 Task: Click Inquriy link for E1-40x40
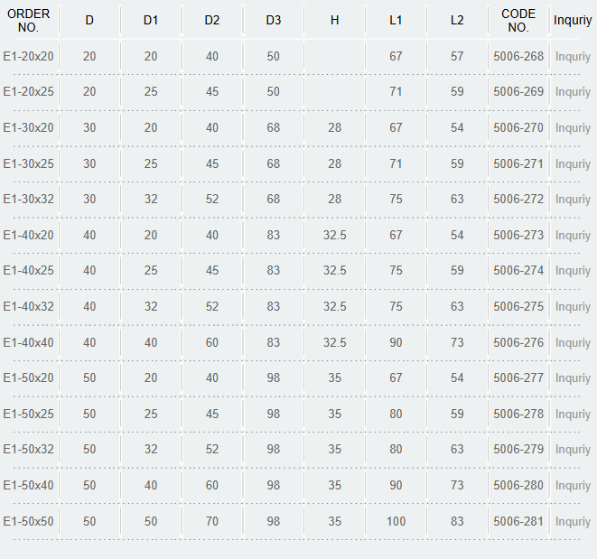pyautogui.click(x=573, y=342)
